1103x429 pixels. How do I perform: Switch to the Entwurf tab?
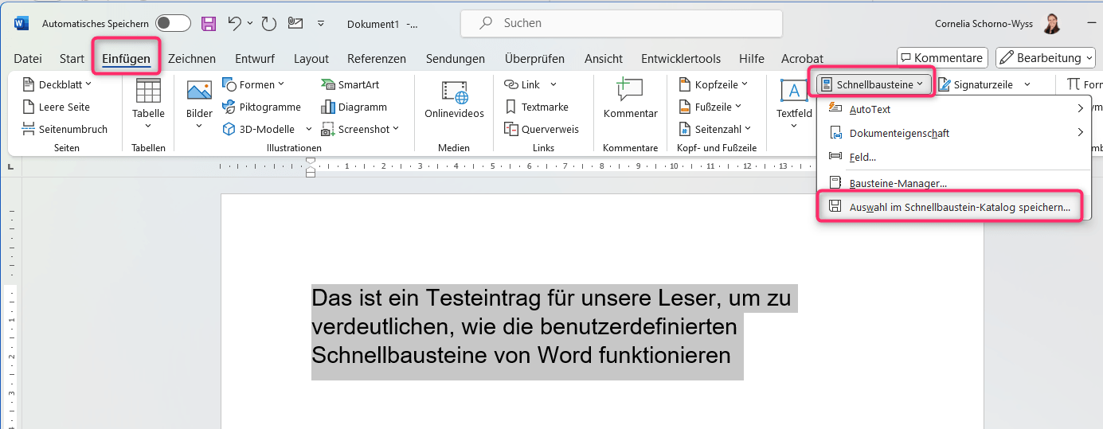(255, 58)
